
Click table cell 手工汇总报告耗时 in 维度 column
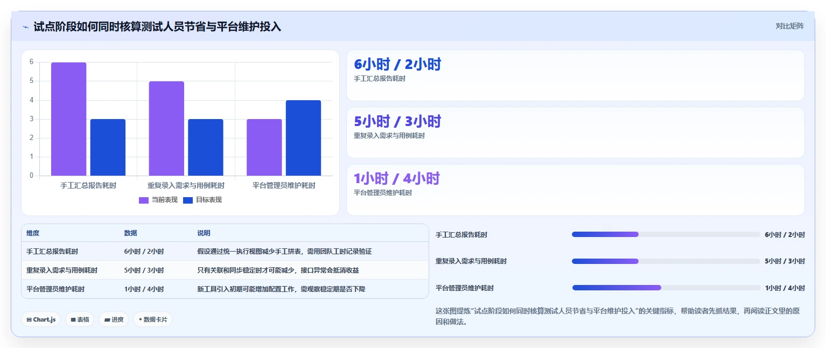(52, 252)
